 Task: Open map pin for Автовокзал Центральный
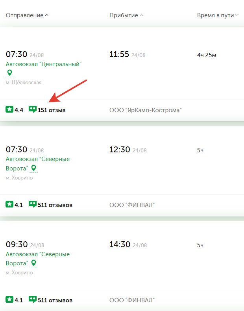[x=9, y=72]
